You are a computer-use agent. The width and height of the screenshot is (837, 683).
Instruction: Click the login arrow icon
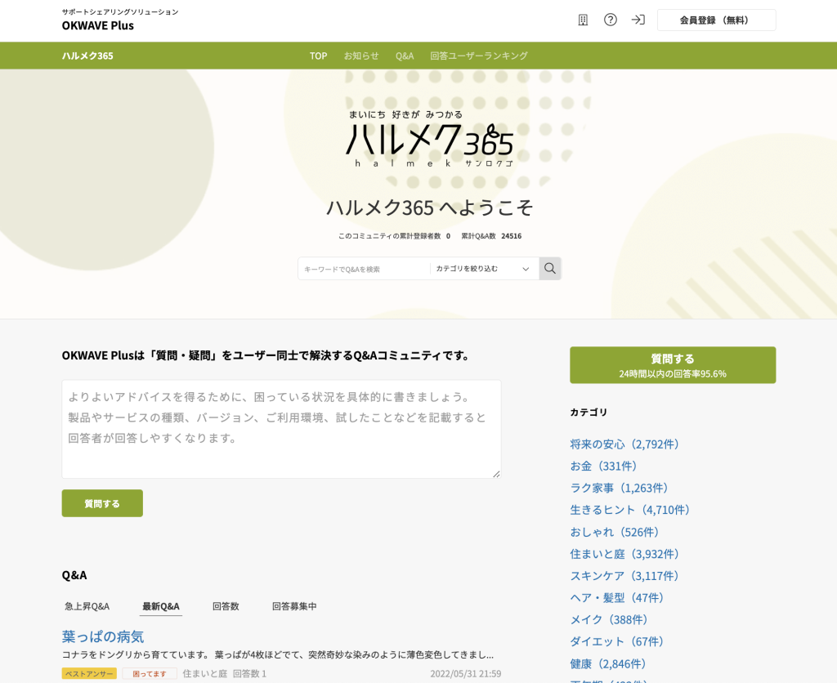point(638,20)
